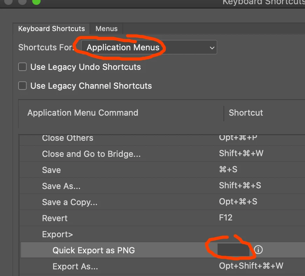Select the Keyboard Shortcuts tab
Viewport: 305px width, 276px height.
(x=51, y=29)
